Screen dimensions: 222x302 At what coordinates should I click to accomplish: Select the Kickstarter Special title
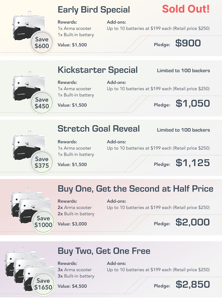pyautogui.click(x=98, y=70)
